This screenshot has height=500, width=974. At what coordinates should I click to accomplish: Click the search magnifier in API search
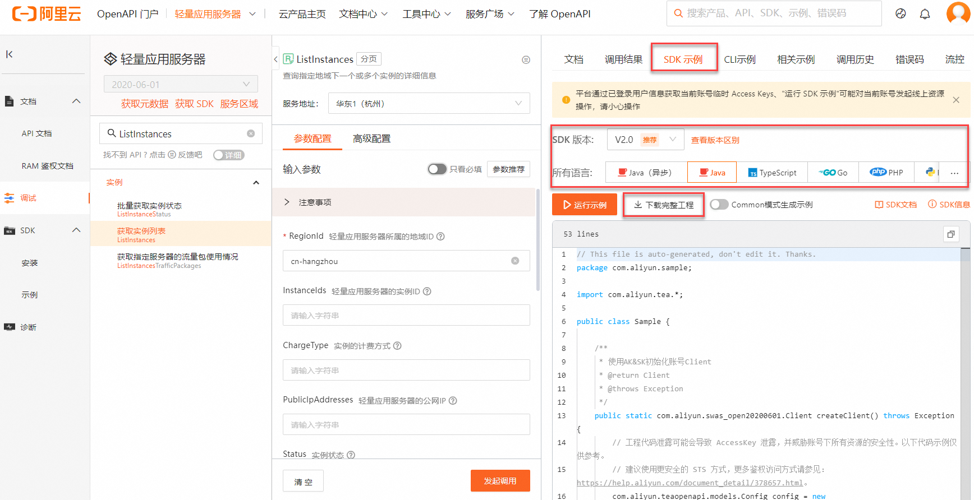(x=112, y=133)
